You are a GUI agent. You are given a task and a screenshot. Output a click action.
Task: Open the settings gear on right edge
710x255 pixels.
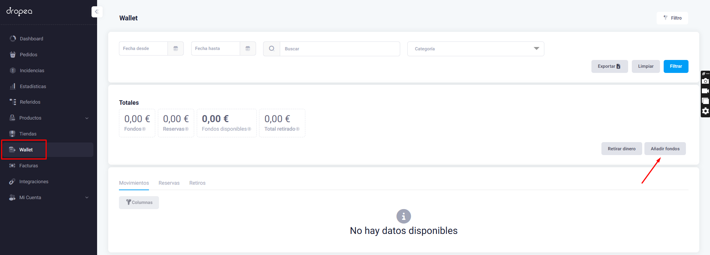706,111
